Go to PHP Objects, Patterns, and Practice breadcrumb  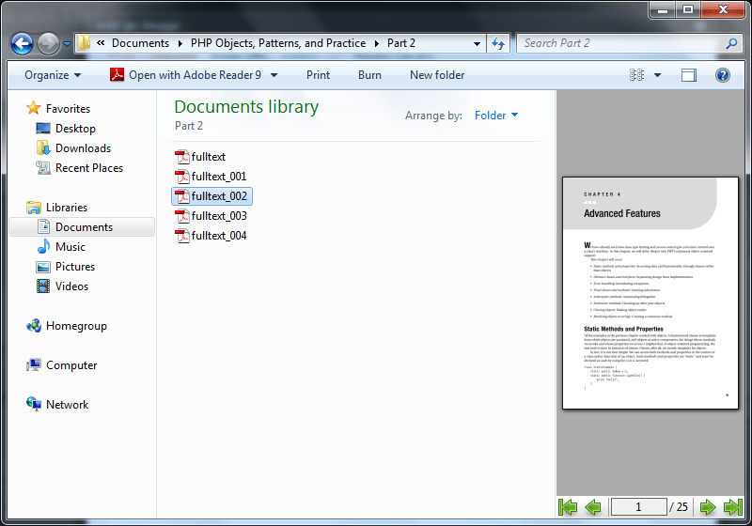(278, 43)
